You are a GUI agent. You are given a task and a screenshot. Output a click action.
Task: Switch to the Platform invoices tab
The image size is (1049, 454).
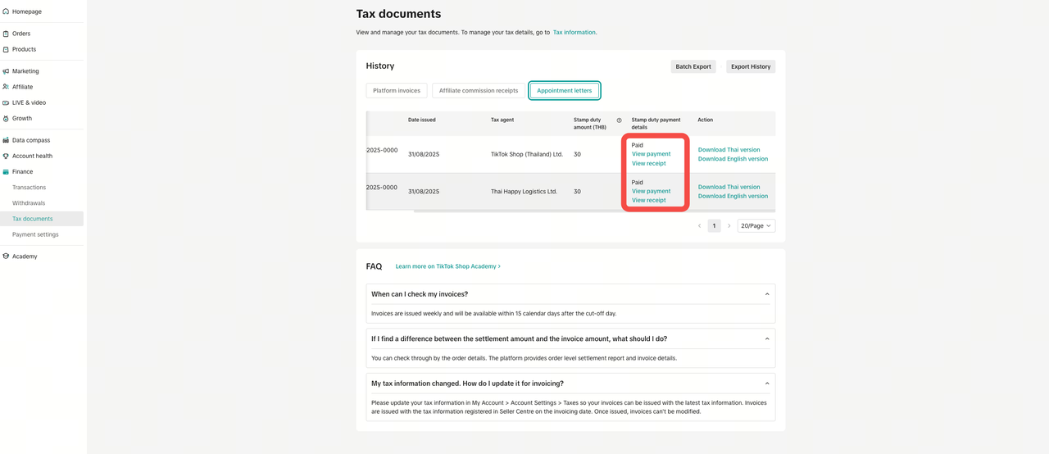397,90
